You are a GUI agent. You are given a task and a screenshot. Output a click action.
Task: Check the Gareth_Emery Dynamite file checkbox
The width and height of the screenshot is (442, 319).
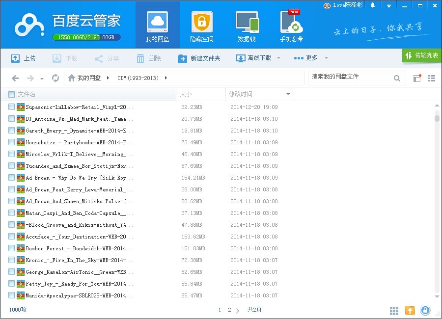12,131
